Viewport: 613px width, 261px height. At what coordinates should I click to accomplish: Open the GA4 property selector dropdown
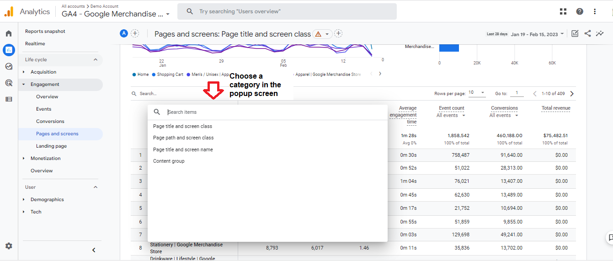coord(116,14)
